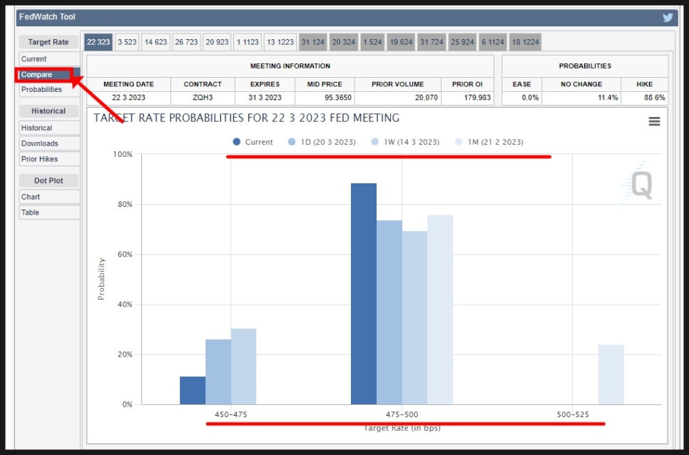Click the 1W bar in the 450-475 group
The image size is (689, 455).
[x=243, y=367]
